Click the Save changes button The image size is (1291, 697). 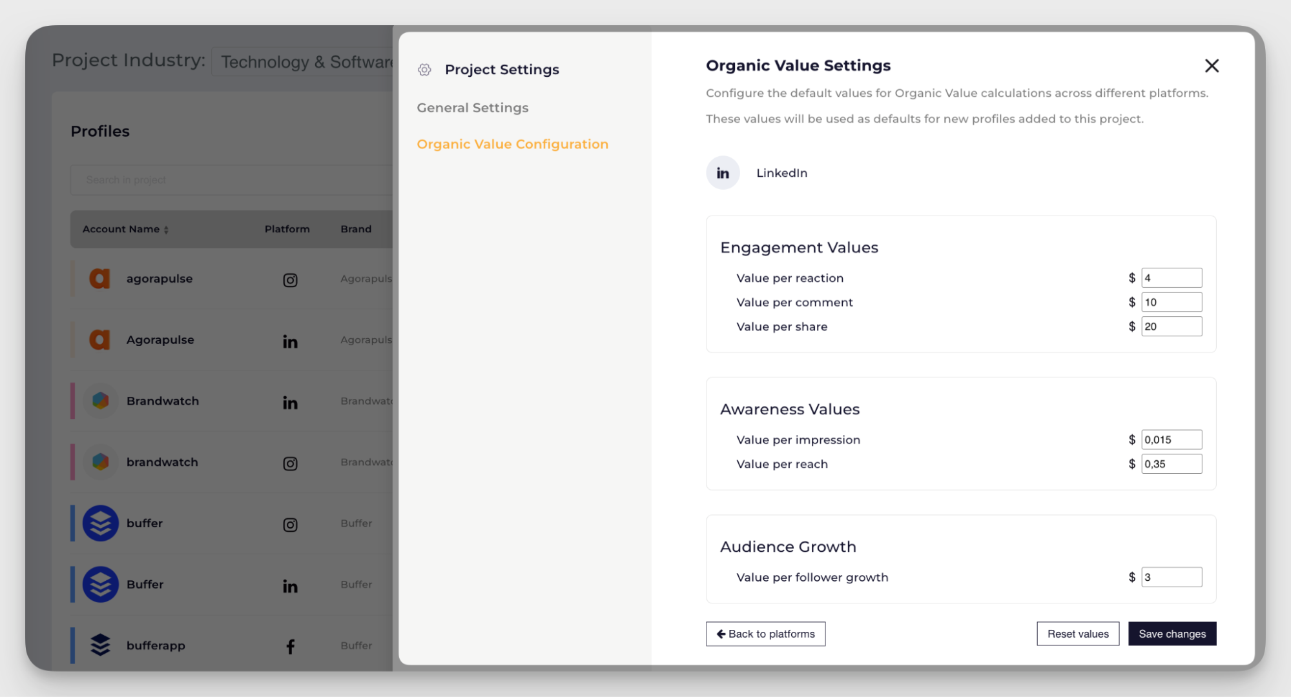(x=1172, y=634)
